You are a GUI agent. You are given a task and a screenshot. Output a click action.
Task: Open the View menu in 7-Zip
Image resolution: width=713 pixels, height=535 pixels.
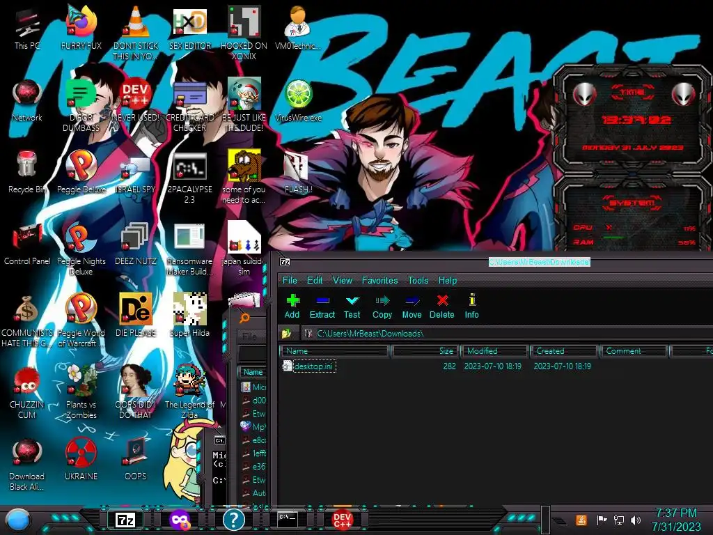[343, 280]
